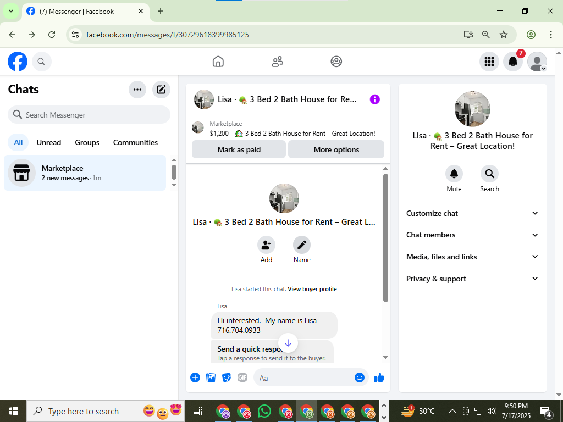
Task: Open the Facebook menu grid icon
Action: 489,62
